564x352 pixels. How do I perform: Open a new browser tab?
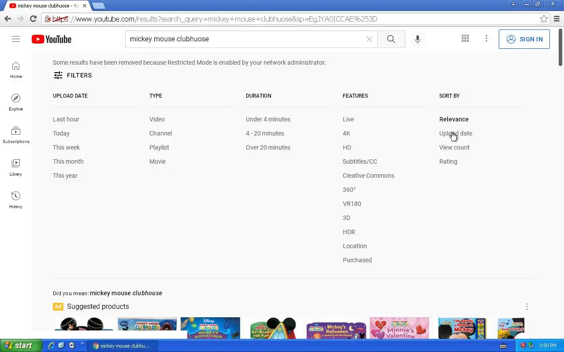99,6
